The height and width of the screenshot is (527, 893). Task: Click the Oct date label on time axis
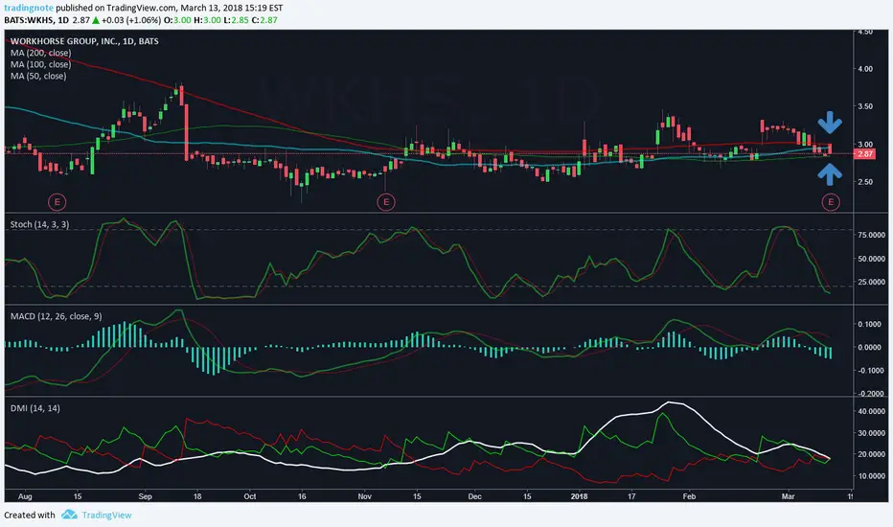[x=250, y=496]
